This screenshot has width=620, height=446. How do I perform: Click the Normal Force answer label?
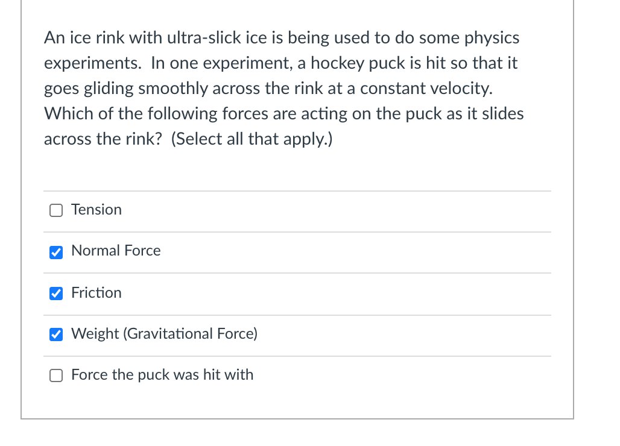(x=116, y=251)
